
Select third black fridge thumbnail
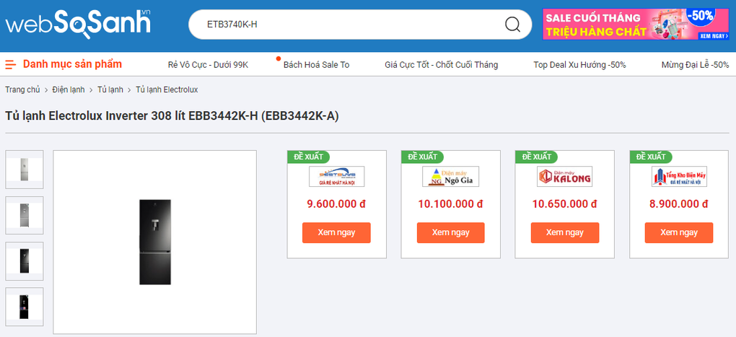(25, 261)
